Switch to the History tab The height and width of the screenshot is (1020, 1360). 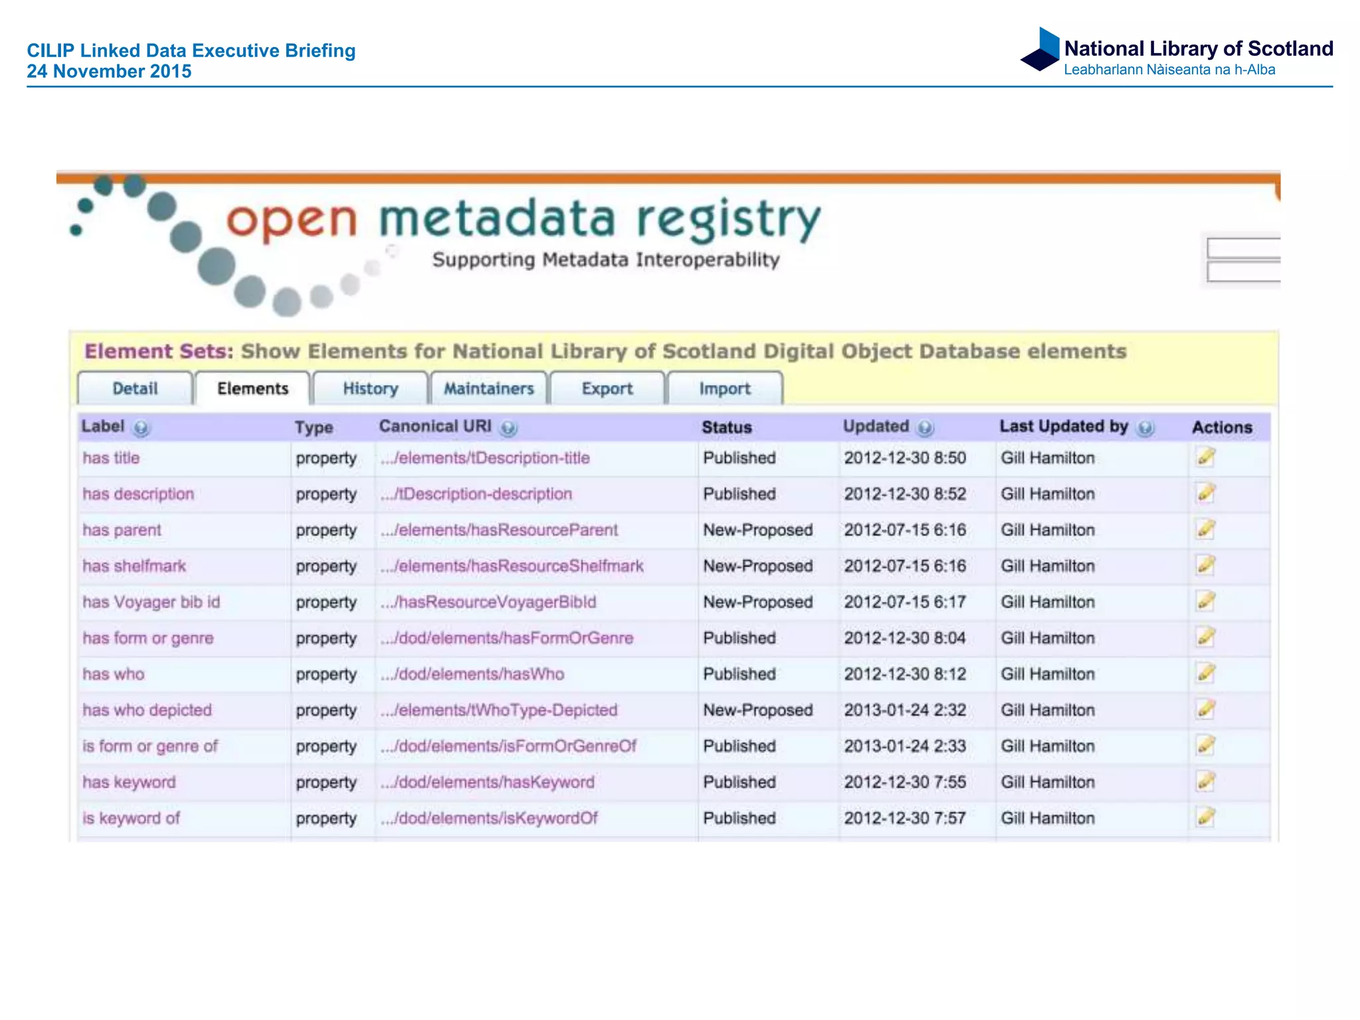[371, 388]
